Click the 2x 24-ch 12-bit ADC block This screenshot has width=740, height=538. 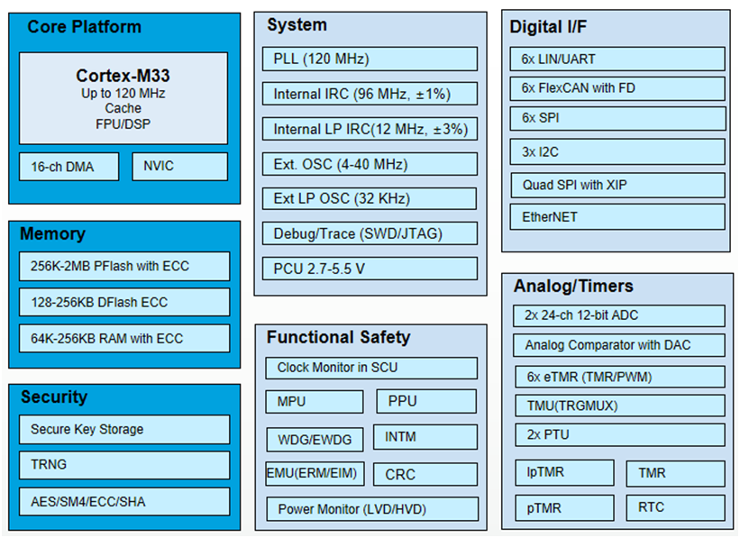point(618,316)
